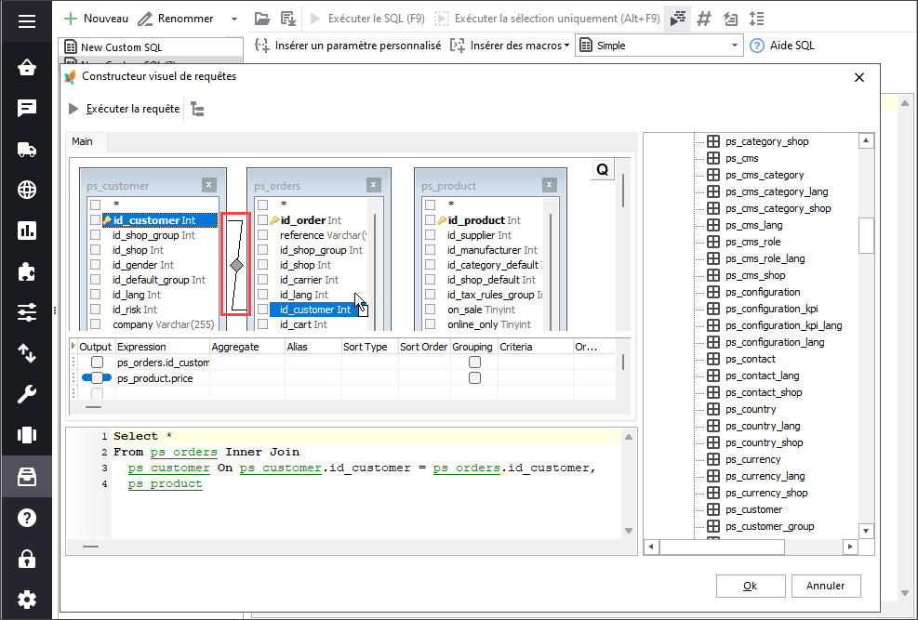
Task: Toggle Output checkbox for ps_product.price row
Action: click(97, 377)
